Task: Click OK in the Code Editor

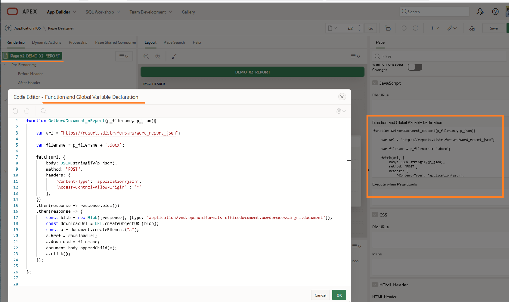Action: coord(339,295)
